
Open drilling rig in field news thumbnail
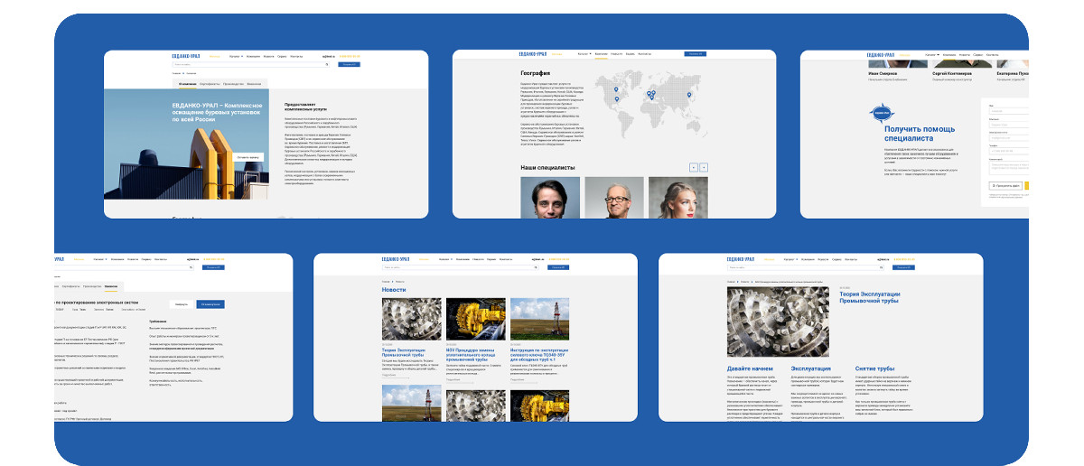[540, 319]
